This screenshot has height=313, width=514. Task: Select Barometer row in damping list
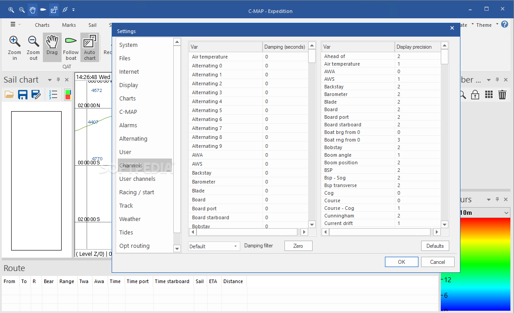click(248, 182)
